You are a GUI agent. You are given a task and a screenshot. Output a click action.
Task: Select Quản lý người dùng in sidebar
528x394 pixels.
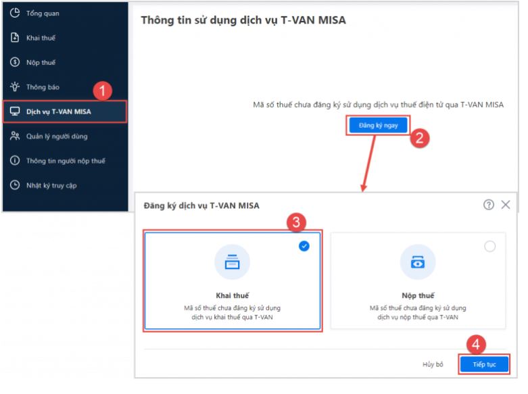(x=57, y=137)
